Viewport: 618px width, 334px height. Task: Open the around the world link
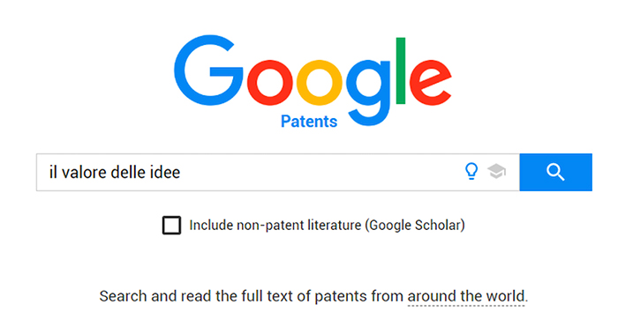point(466,296)
